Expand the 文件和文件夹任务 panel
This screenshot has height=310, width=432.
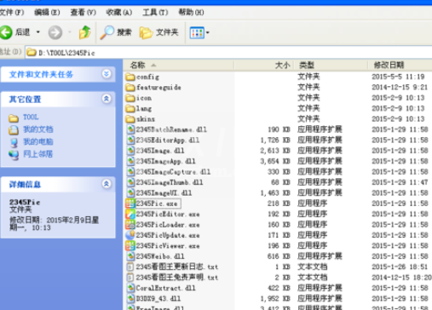107,74
